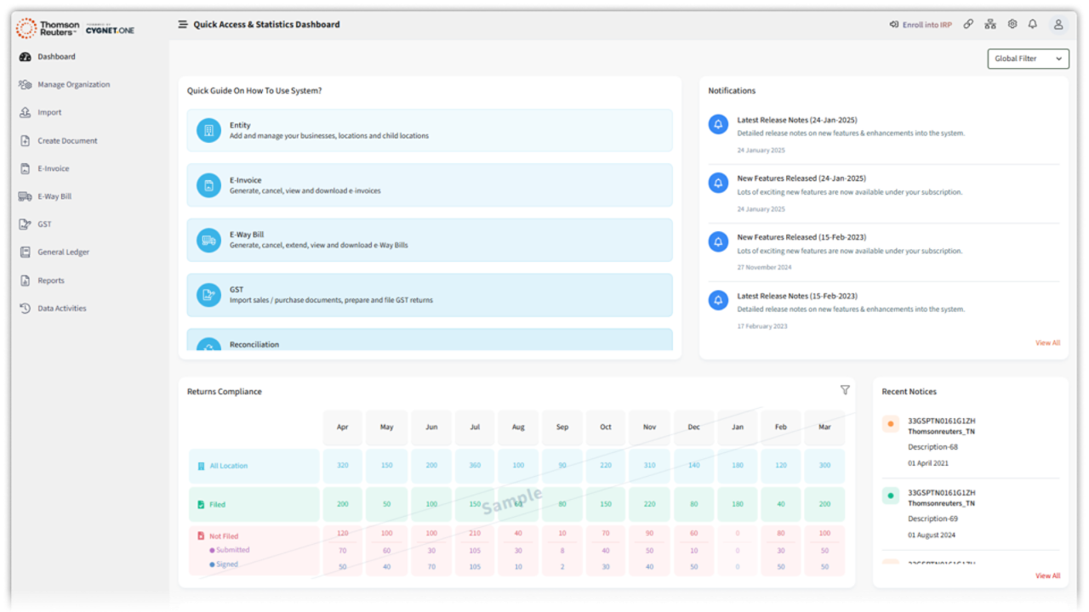This screenshot has height=612, width=1089.
Task: Open the Global Filter dropdown
Action: coord(1028,59)
